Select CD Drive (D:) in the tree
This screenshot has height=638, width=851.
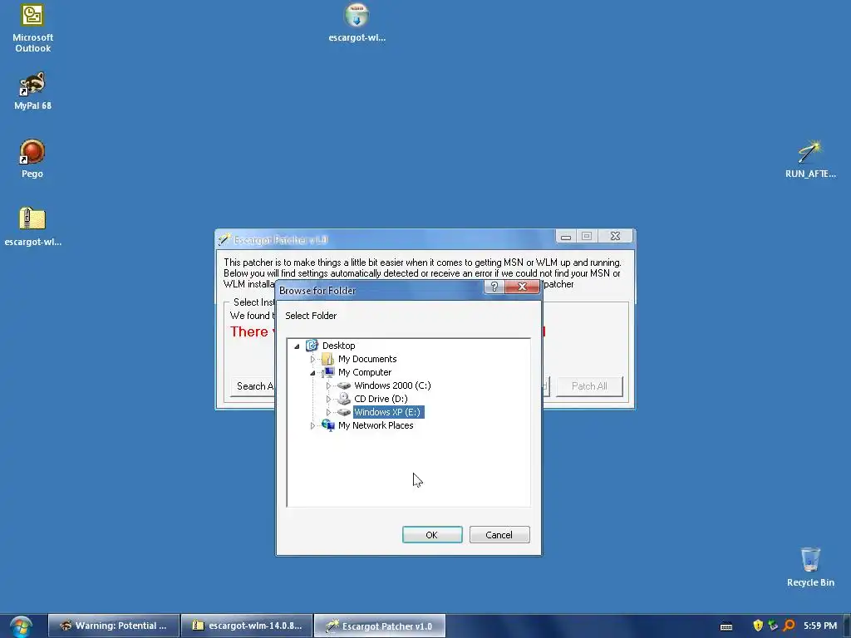tap(381, 399)
